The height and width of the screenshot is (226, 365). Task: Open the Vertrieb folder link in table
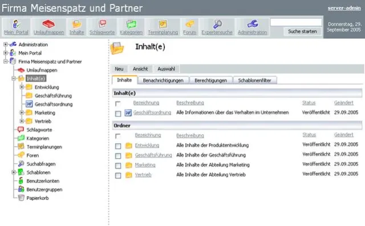[x=143, y=175]
